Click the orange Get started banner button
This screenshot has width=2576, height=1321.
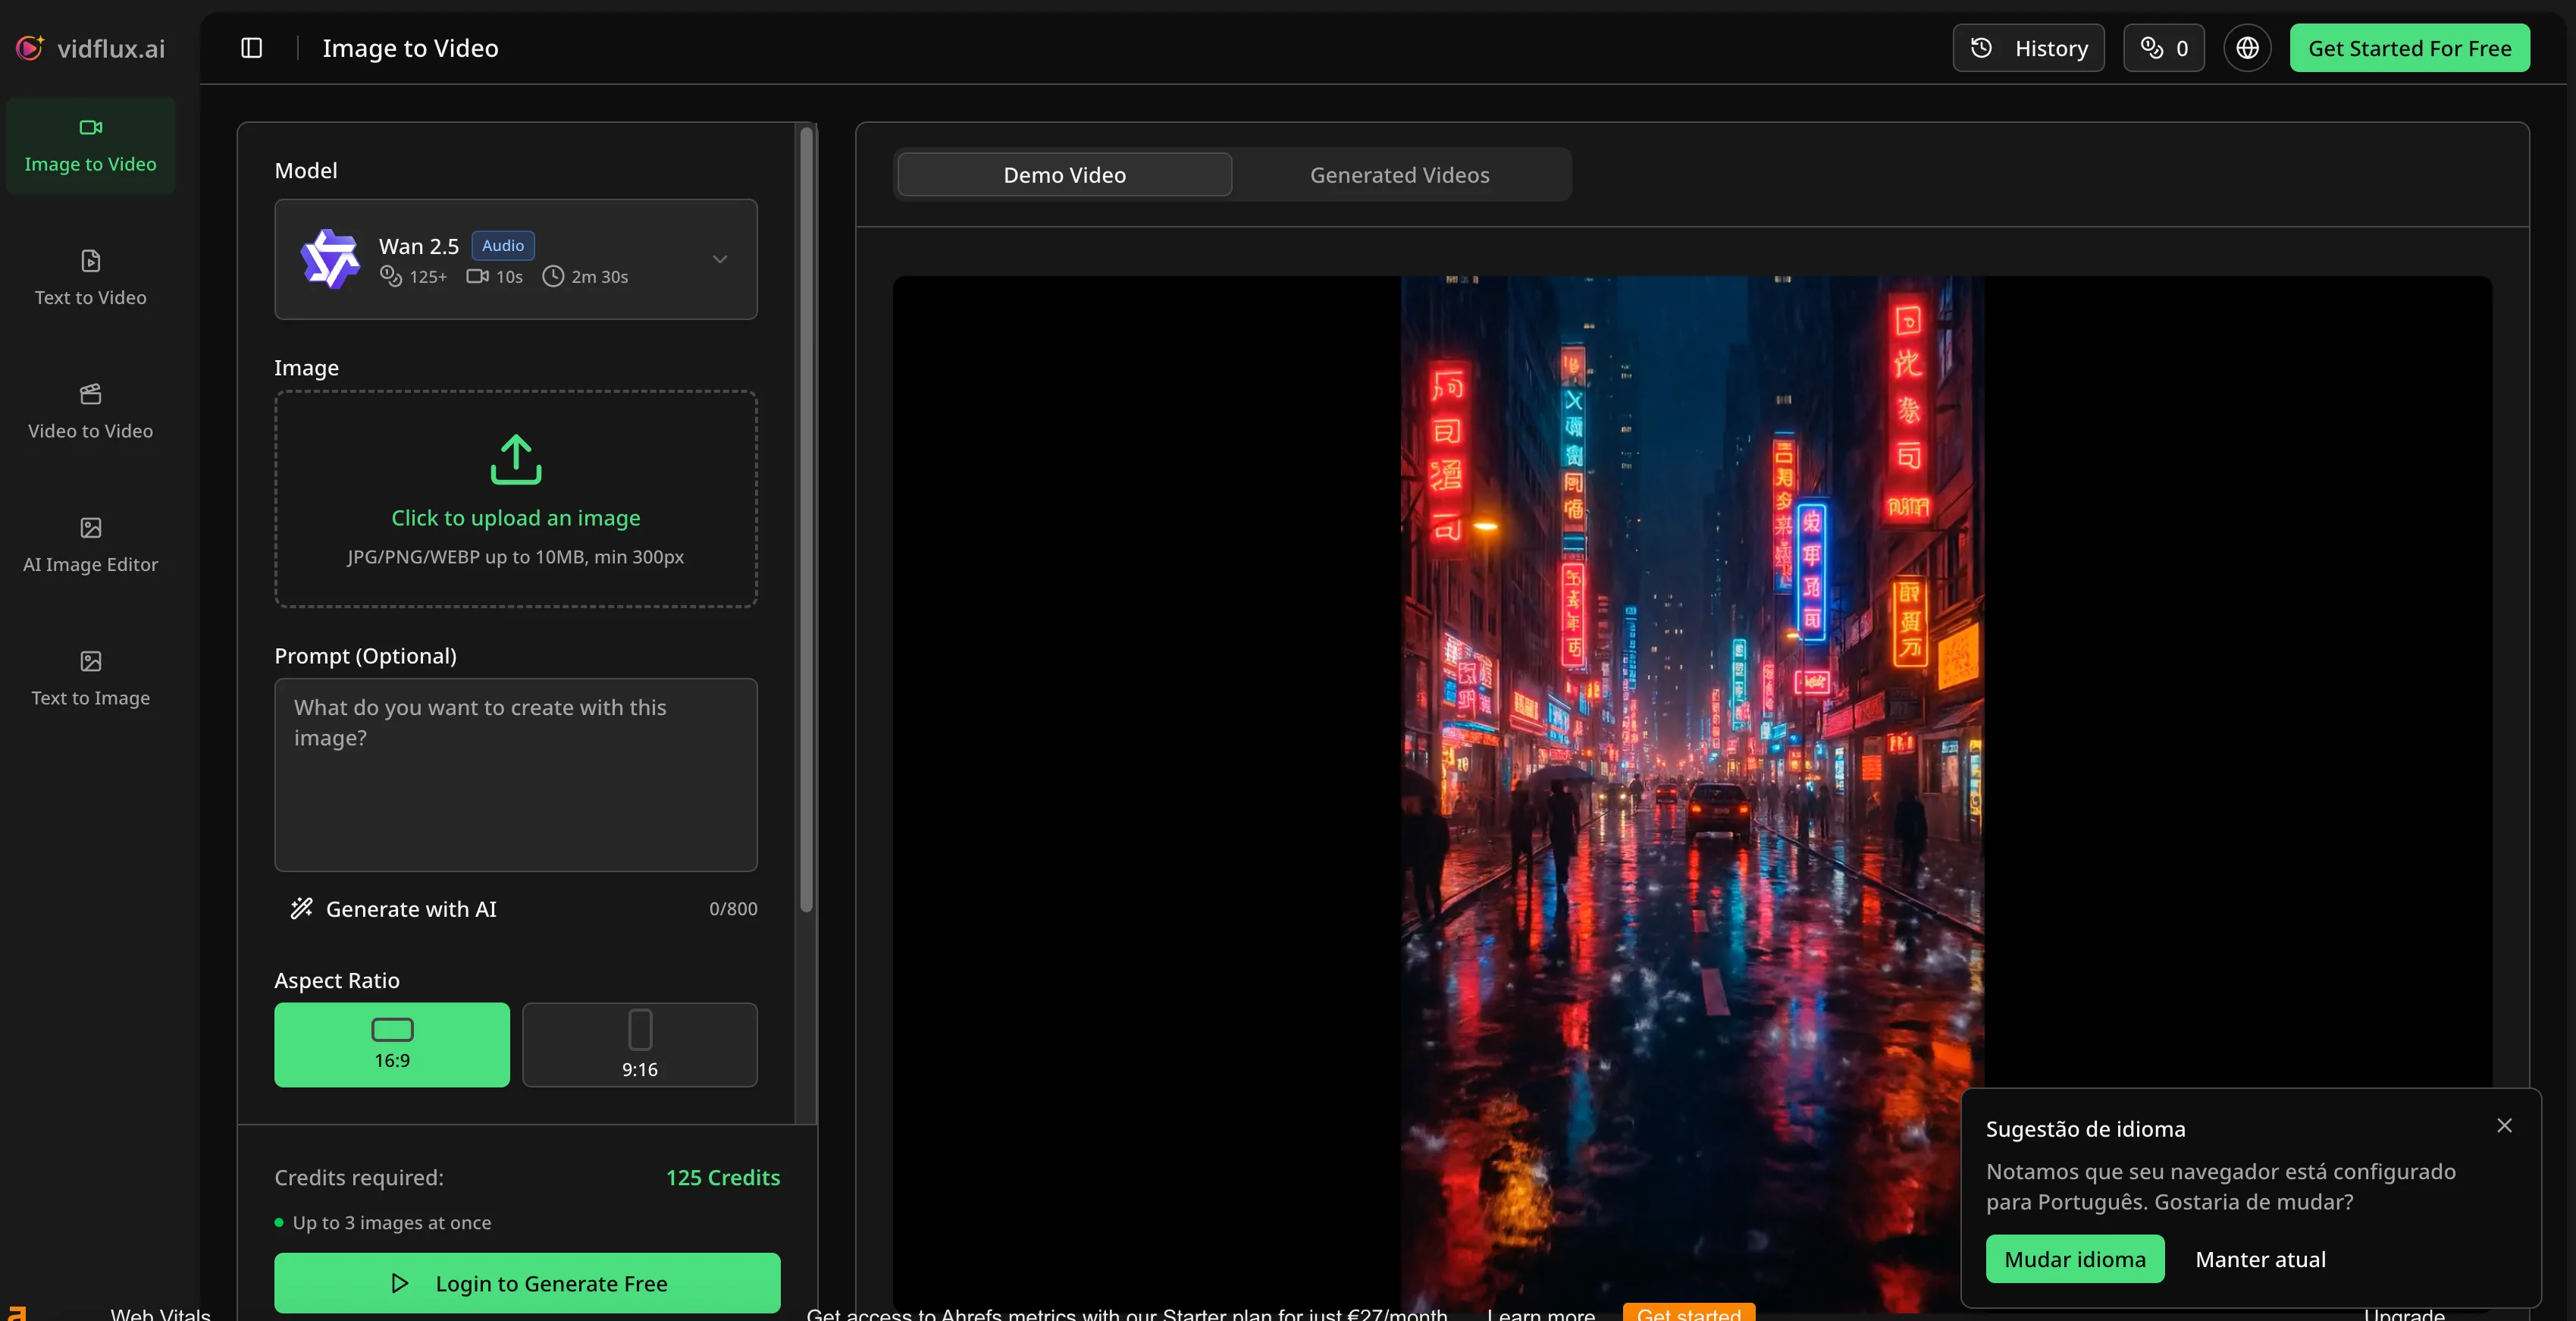pos(1688,1312)
